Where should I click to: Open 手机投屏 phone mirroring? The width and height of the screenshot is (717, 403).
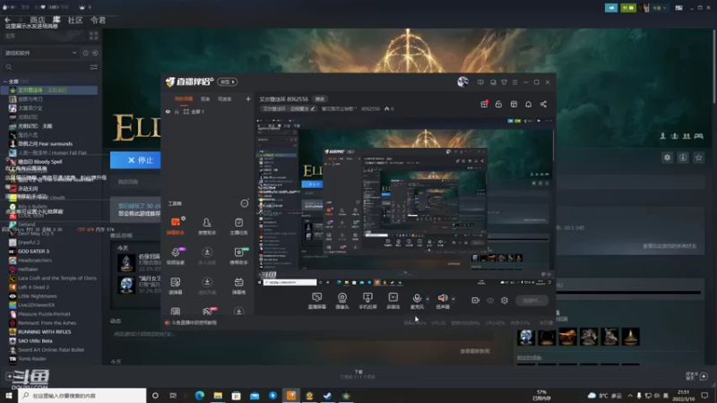[367, 301]
